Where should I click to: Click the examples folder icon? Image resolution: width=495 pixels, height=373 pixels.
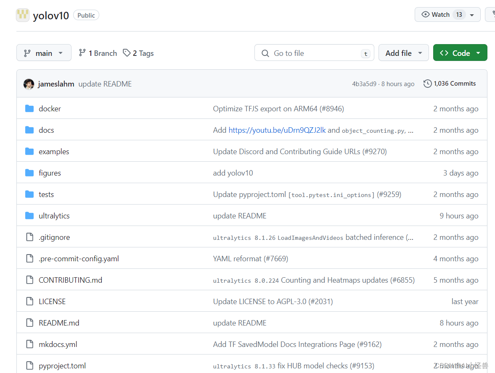(x=29, y=151)
